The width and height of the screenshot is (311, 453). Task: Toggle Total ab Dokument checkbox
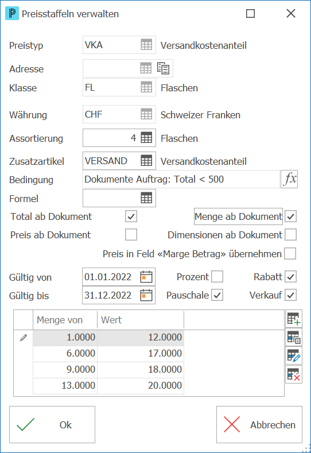tap(131, 216)
